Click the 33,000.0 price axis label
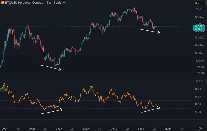This screenshot has height=131, width=207. tap(199, 45)
